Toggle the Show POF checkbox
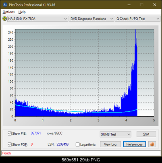Screen dimensions: 162x163 (x=10, y=144)
